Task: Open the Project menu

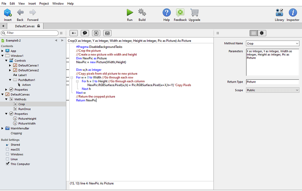Action: tap(44, 3)
